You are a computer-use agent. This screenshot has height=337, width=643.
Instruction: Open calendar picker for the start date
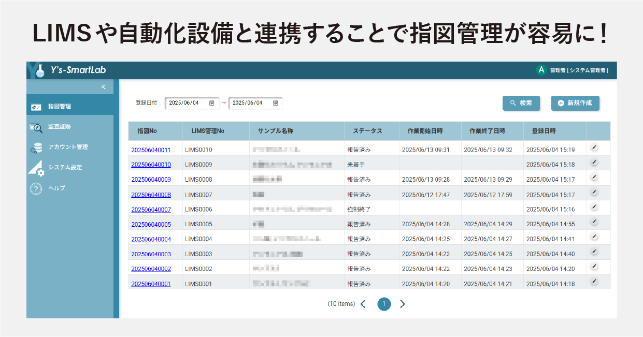tap(211, 103)
